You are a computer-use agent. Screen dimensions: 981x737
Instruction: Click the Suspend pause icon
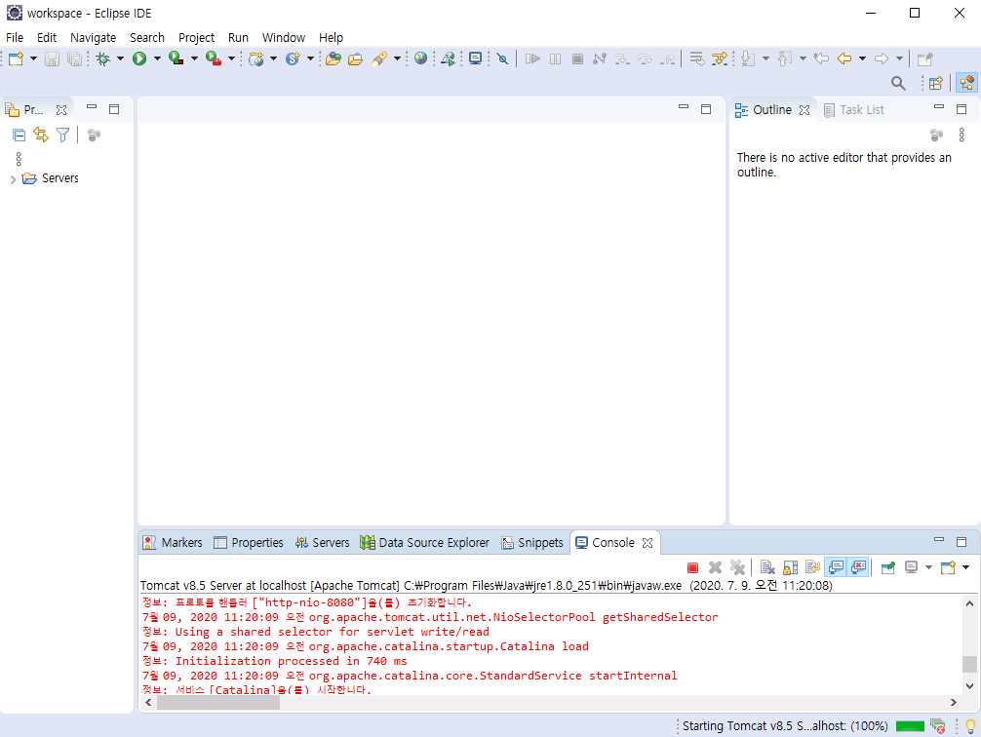pyautogui.click(x=555, y=58)
